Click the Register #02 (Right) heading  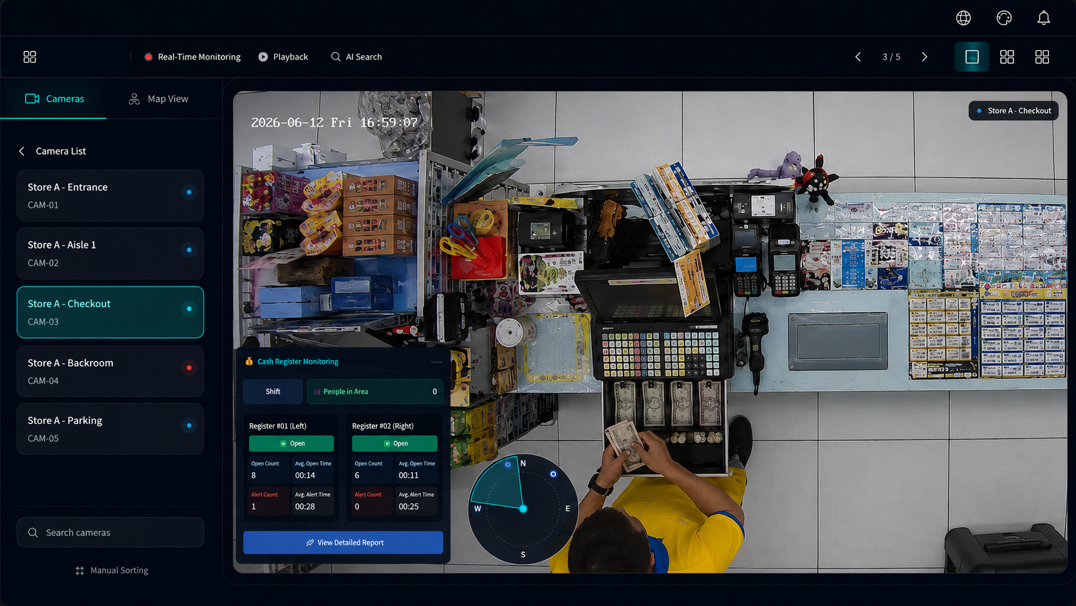(x=383, y=426)
